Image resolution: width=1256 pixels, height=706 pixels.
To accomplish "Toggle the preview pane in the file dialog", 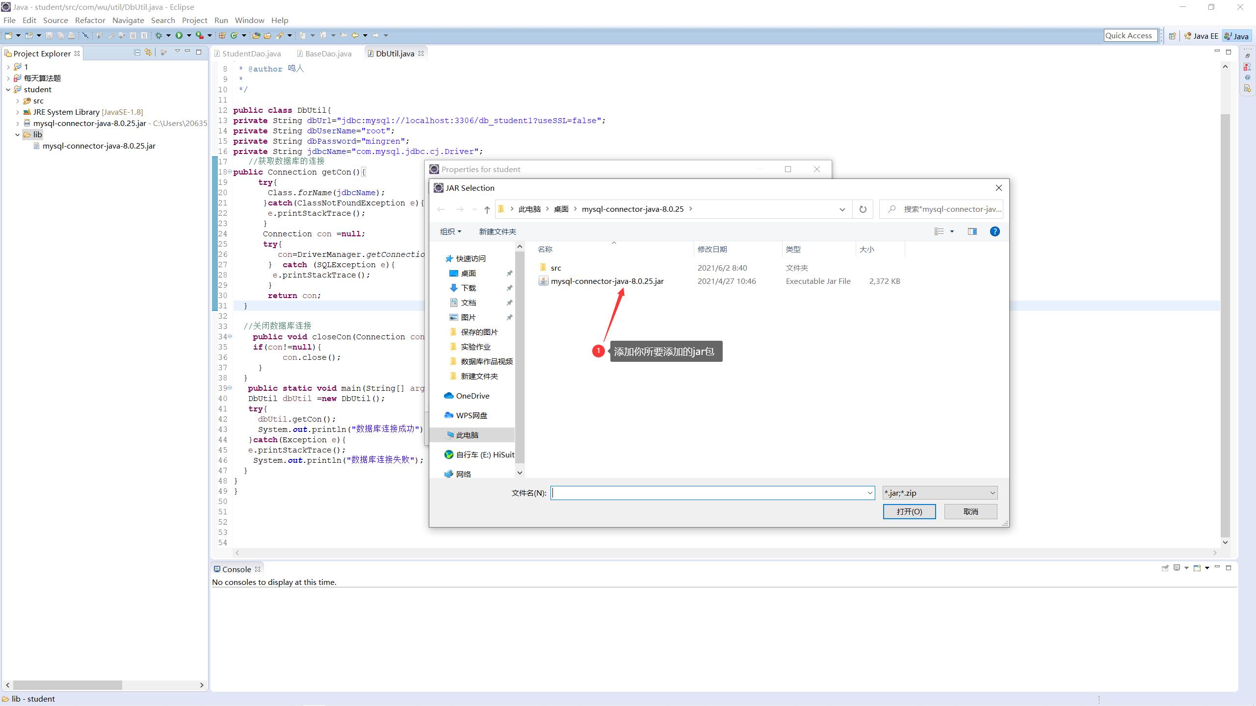I will click(x=971, y=231).
